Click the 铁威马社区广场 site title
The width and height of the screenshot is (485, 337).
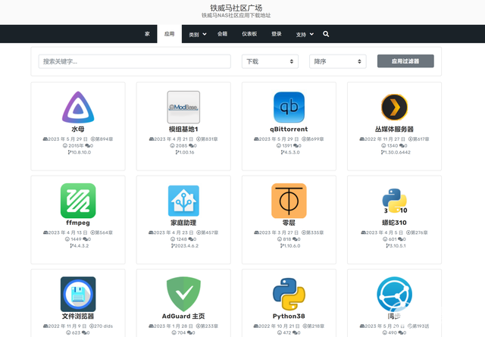[236, 8]
